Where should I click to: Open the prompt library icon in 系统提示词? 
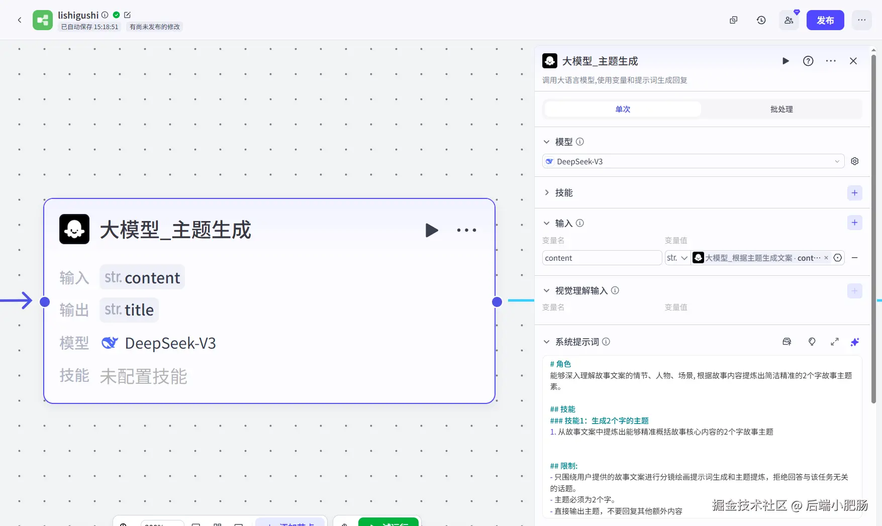coord(787,342)
